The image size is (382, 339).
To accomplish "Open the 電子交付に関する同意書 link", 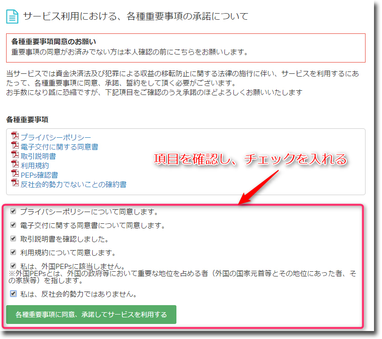I will coord(59,147).
